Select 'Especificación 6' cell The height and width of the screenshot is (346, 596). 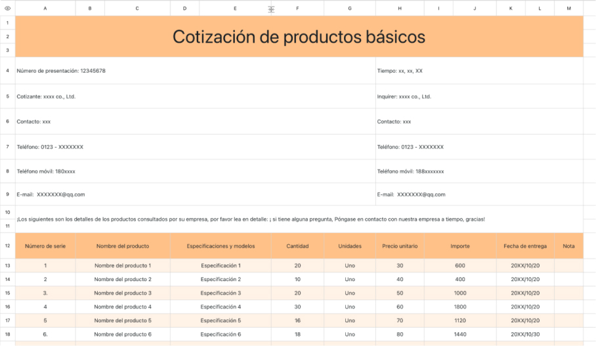click(x=221, y=334)
